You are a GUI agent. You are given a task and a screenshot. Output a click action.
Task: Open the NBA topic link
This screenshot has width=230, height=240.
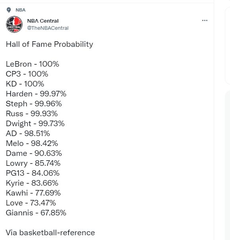[x=21, y=10]
